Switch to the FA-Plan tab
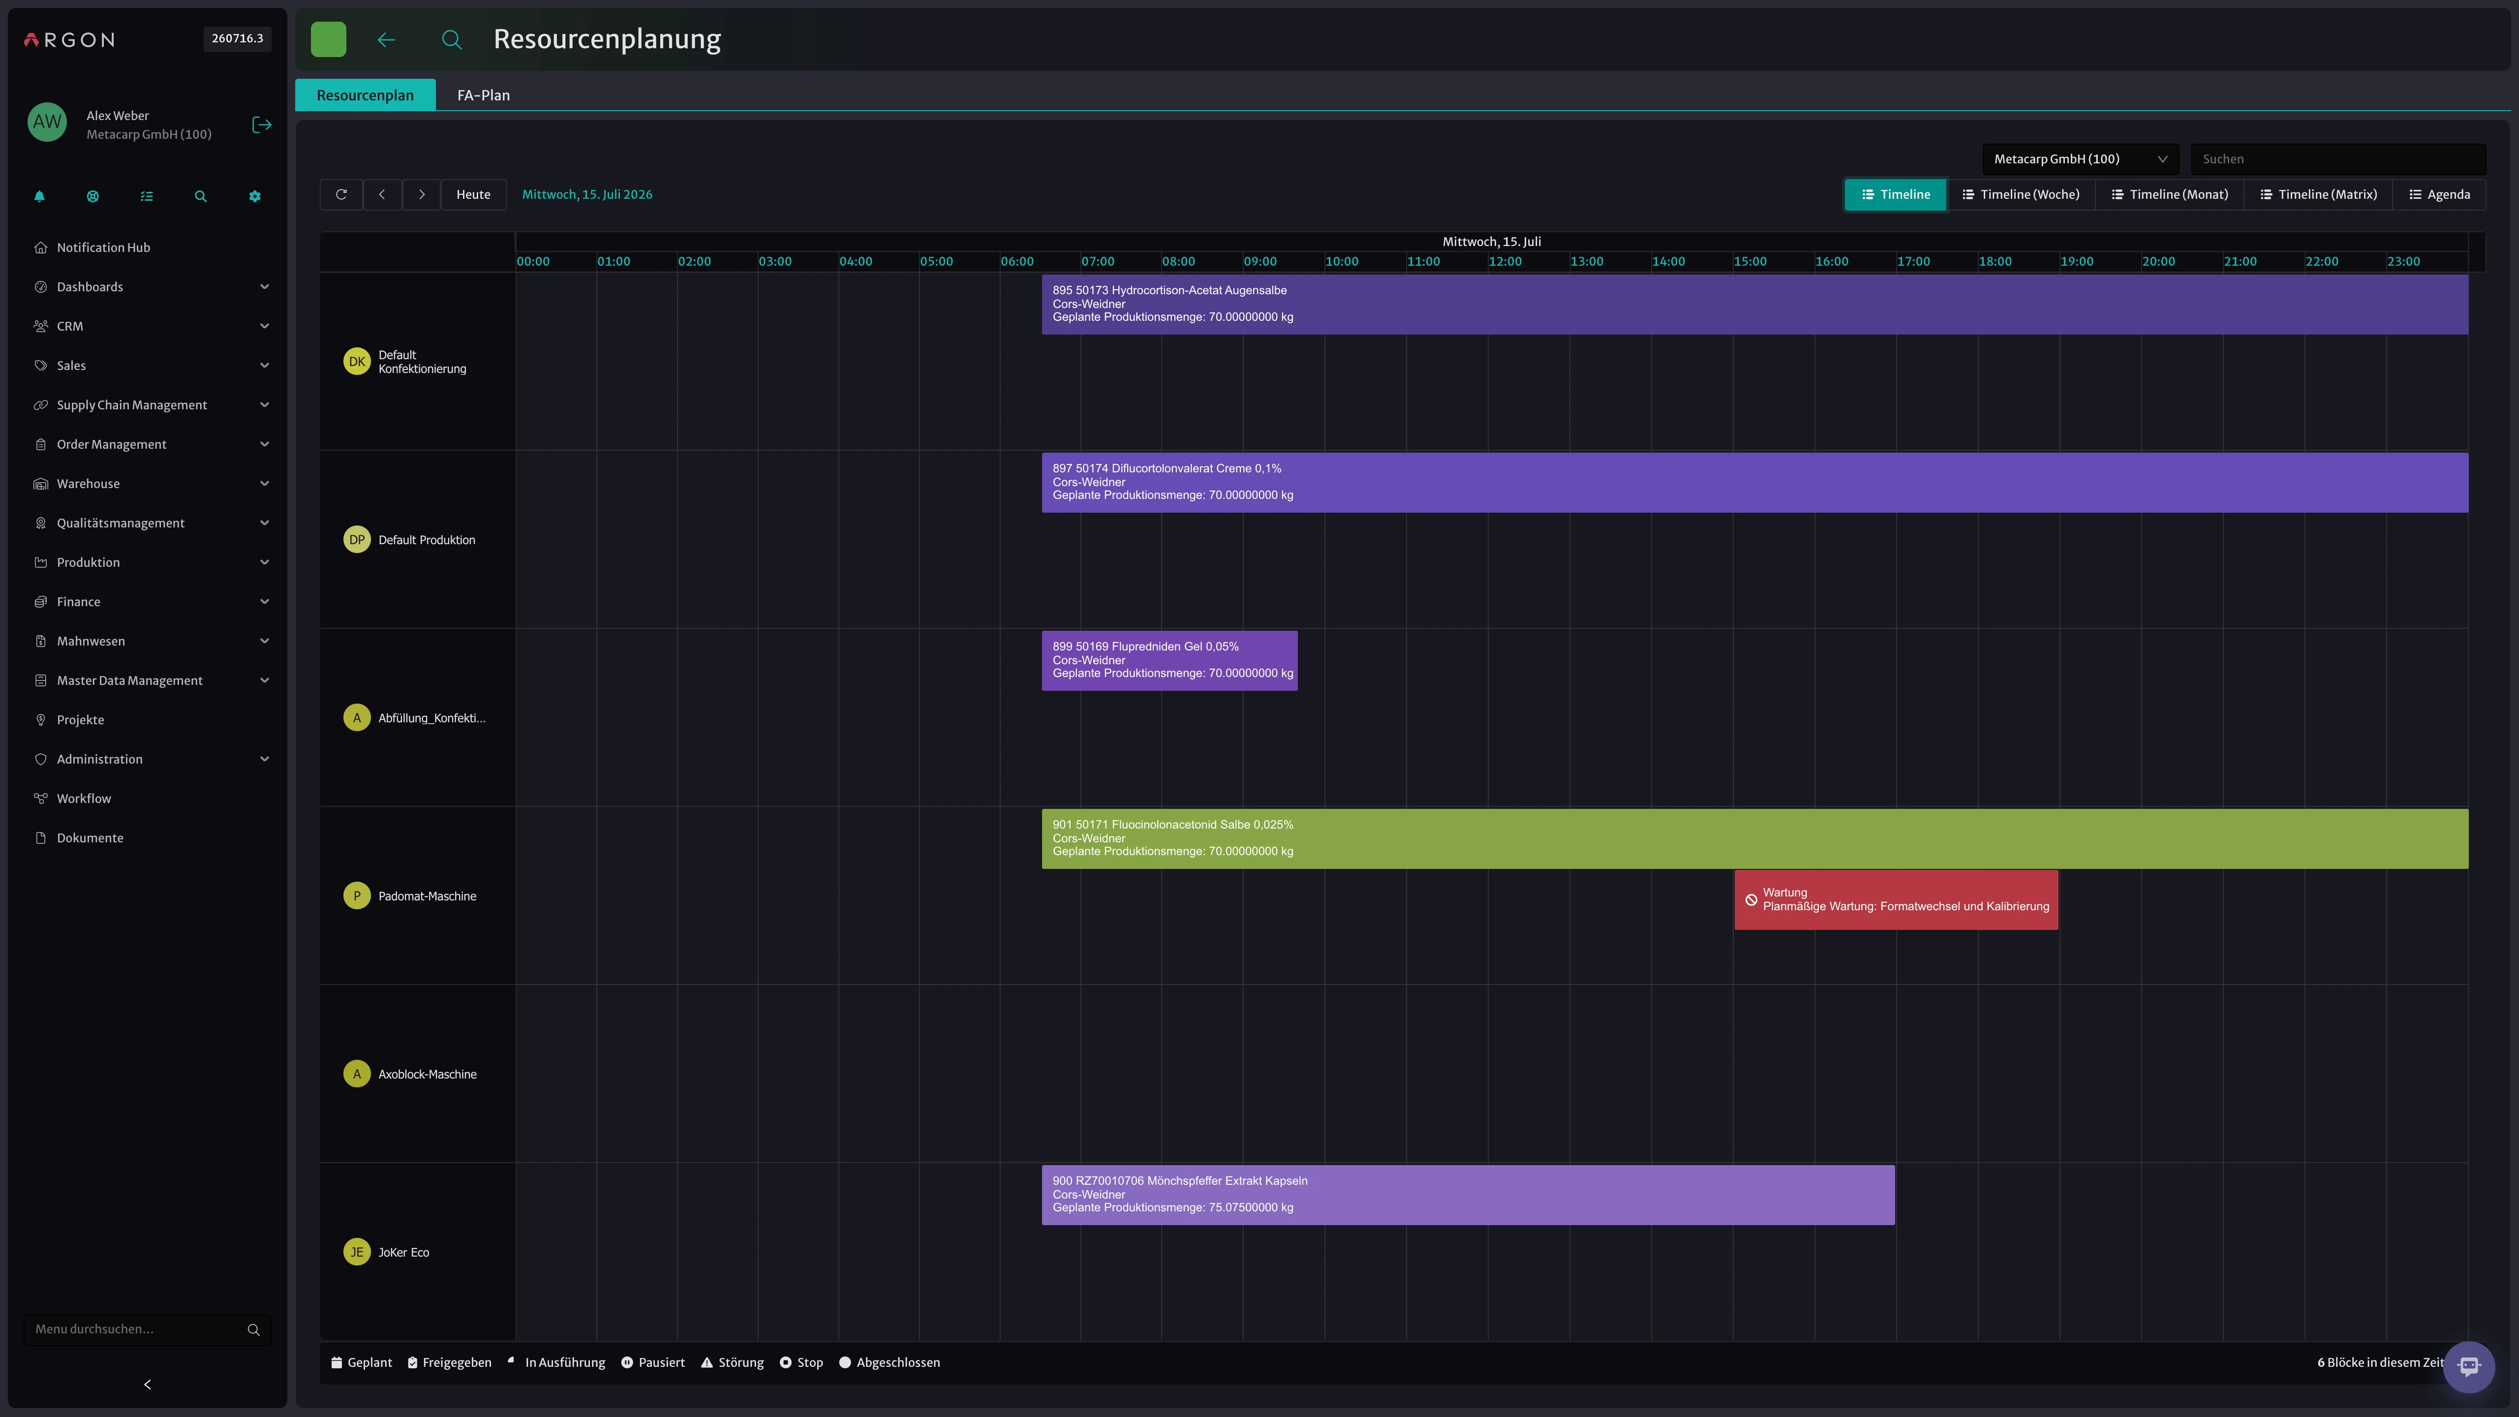Viewport: 2519px width, 1417px height. pyautogui.click(x=483, y=95)
